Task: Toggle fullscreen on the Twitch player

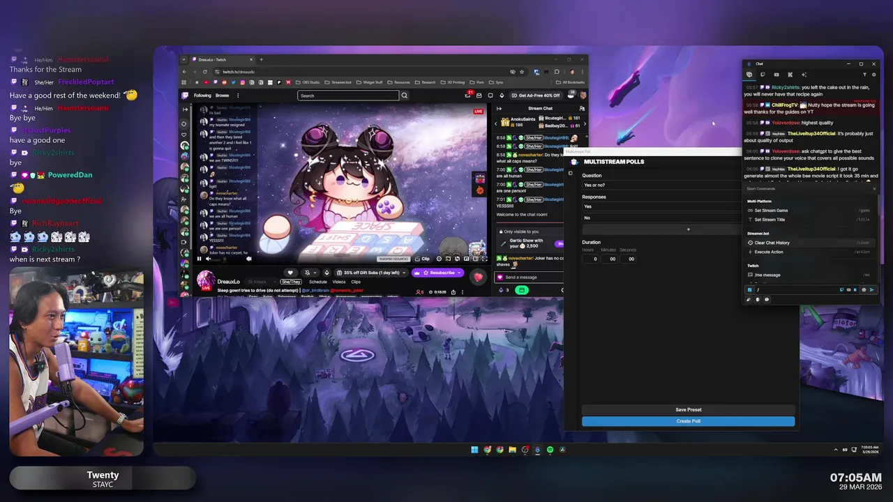Action: tap(484, 259)
